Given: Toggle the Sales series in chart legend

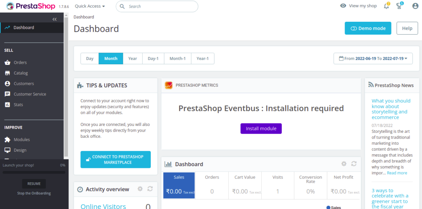Looking at the screenshot, I should [x=333, y=207].
